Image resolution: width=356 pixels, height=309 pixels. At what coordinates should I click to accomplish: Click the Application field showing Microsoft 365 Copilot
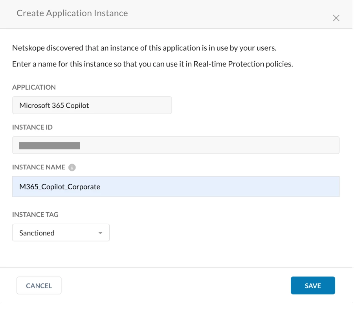click(92, 105)
